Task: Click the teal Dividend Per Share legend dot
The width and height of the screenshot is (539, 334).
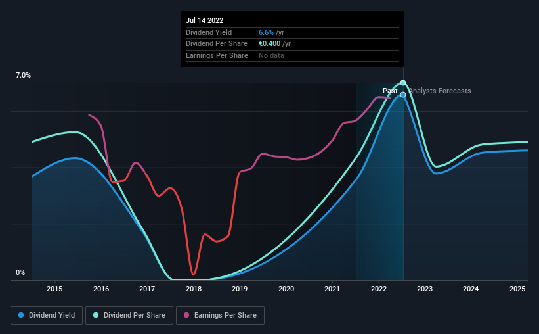Action: (96, 315)
